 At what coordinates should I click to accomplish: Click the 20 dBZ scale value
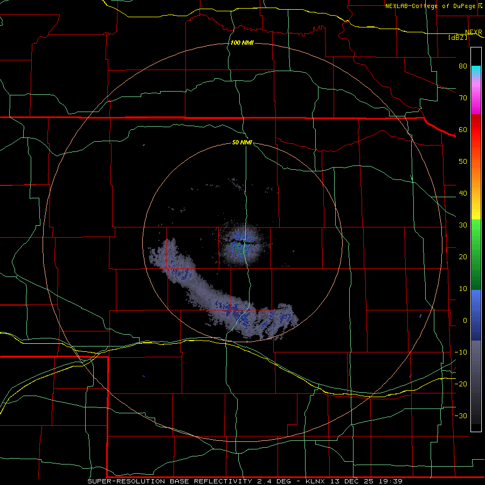[463, 257]
